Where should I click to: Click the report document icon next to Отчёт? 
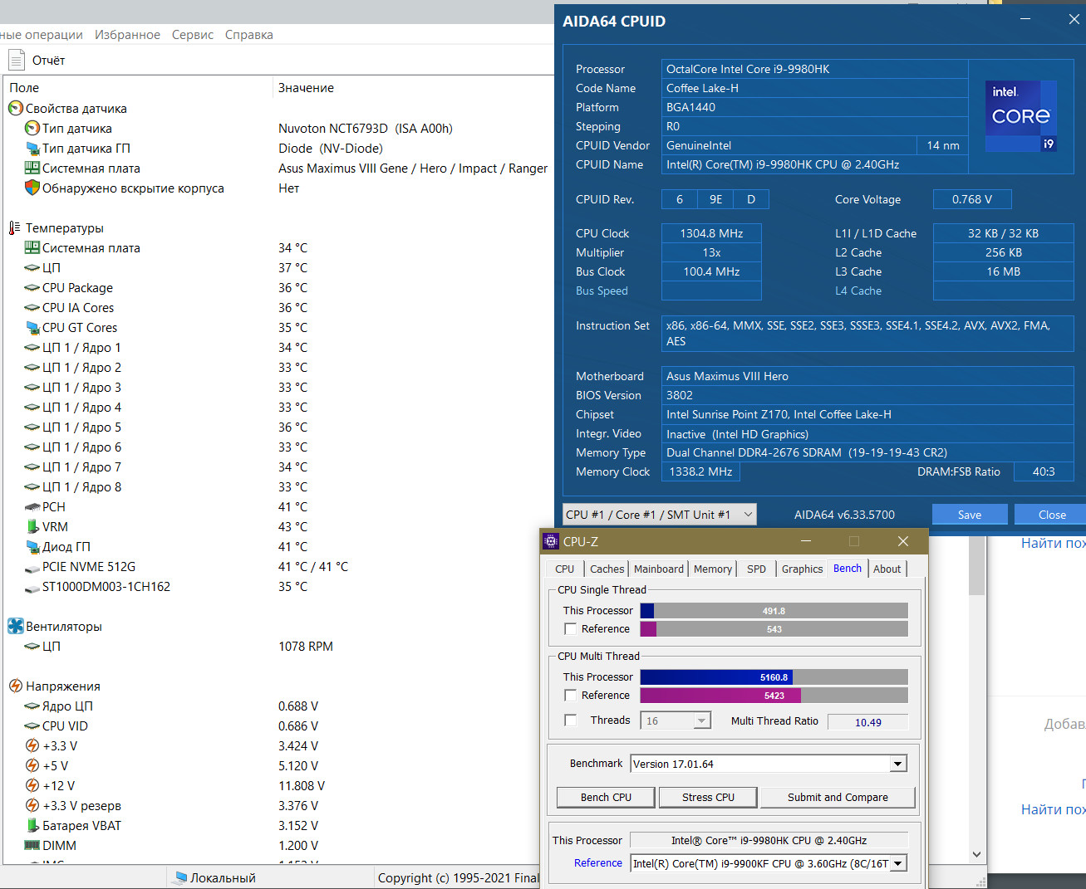16,60
